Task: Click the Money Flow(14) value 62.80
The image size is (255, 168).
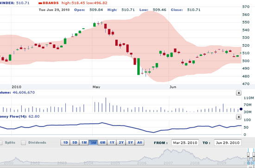Action: coord(34,116)
